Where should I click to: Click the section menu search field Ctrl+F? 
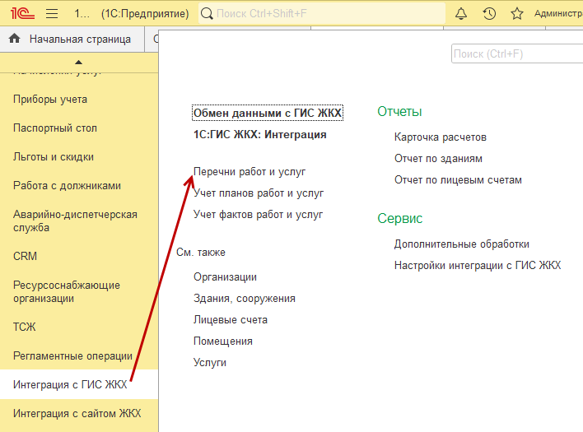coord(517,53)
